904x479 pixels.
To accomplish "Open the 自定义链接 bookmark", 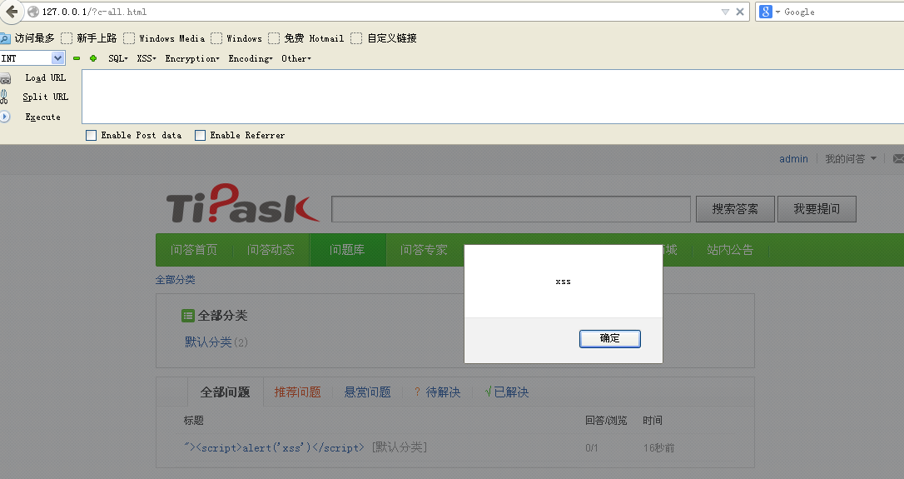I will click(384, 38).
